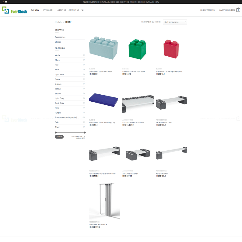Viewport: 242px width, 242px height.
Task: Open the Sort by newness dropdown
Action: click(175, 22)
